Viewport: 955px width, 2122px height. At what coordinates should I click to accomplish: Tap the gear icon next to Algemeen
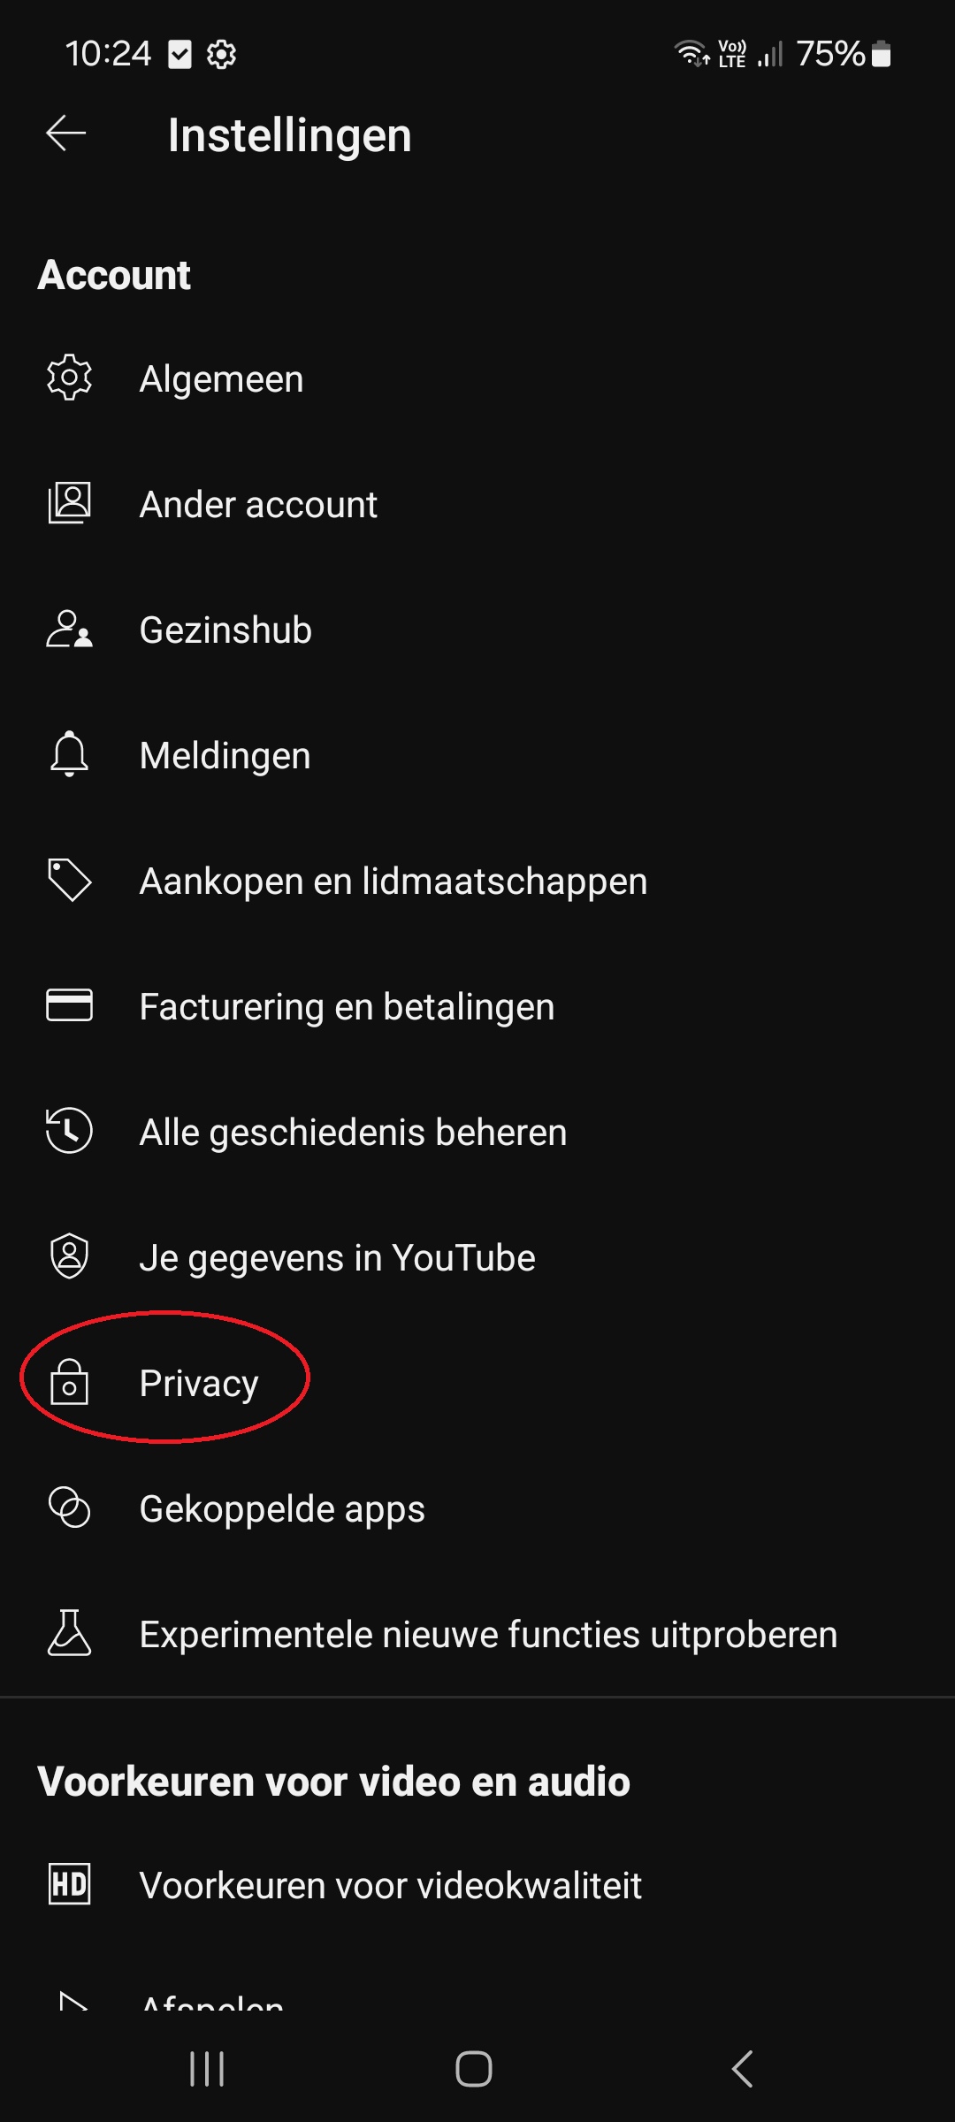pos(69,378)
